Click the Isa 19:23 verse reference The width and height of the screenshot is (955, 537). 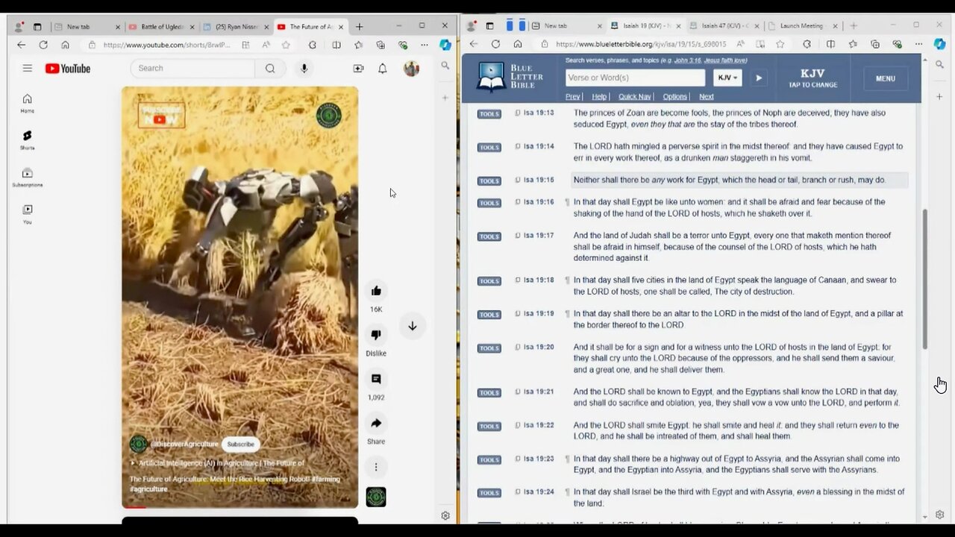point(539,459)
